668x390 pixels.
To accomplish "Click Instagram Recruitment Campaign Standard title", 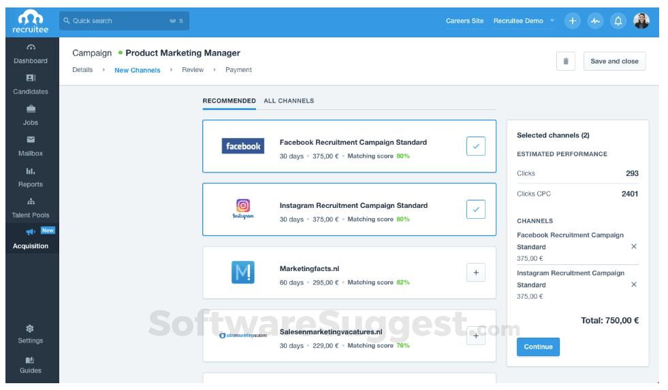I will (353, 205).
